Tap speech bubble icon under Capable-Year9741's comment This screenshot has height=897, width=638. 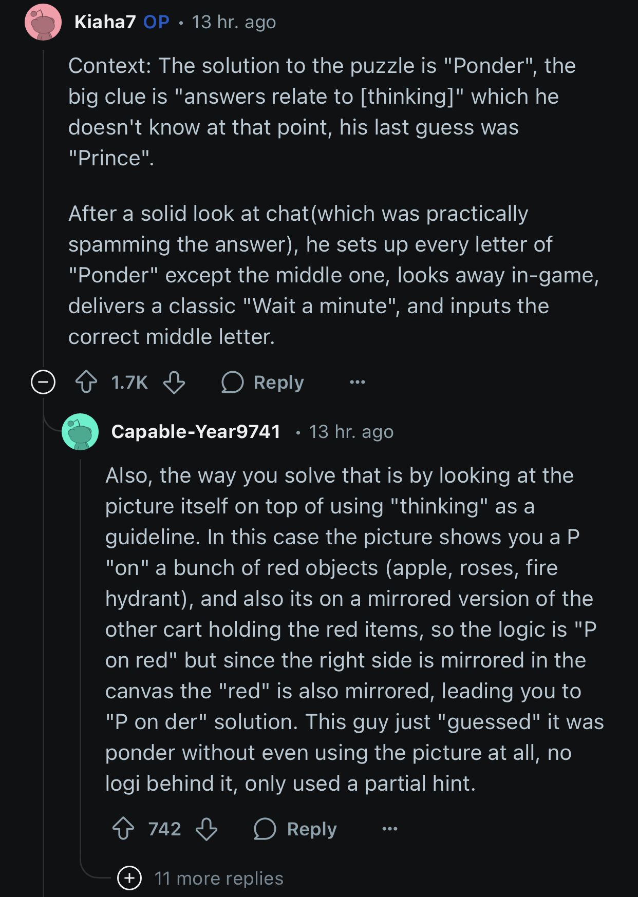coord(265,829)
